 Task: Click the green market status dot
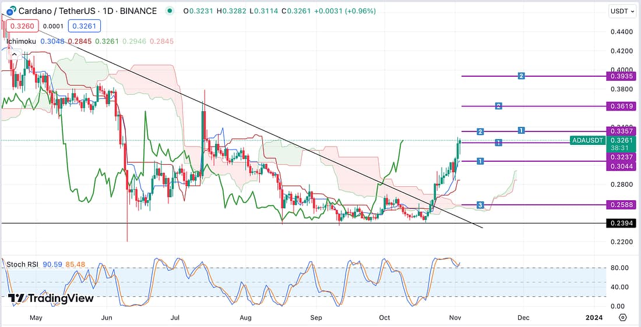(169, 11)
